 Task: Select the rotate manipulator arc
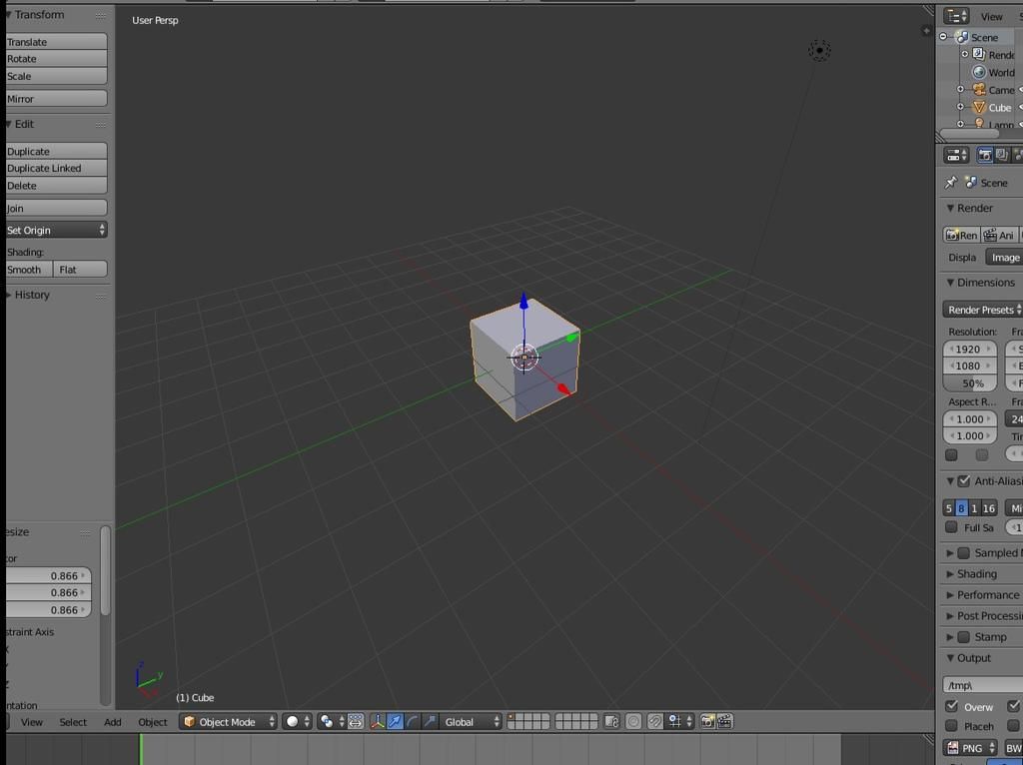[x=413, y=721]
